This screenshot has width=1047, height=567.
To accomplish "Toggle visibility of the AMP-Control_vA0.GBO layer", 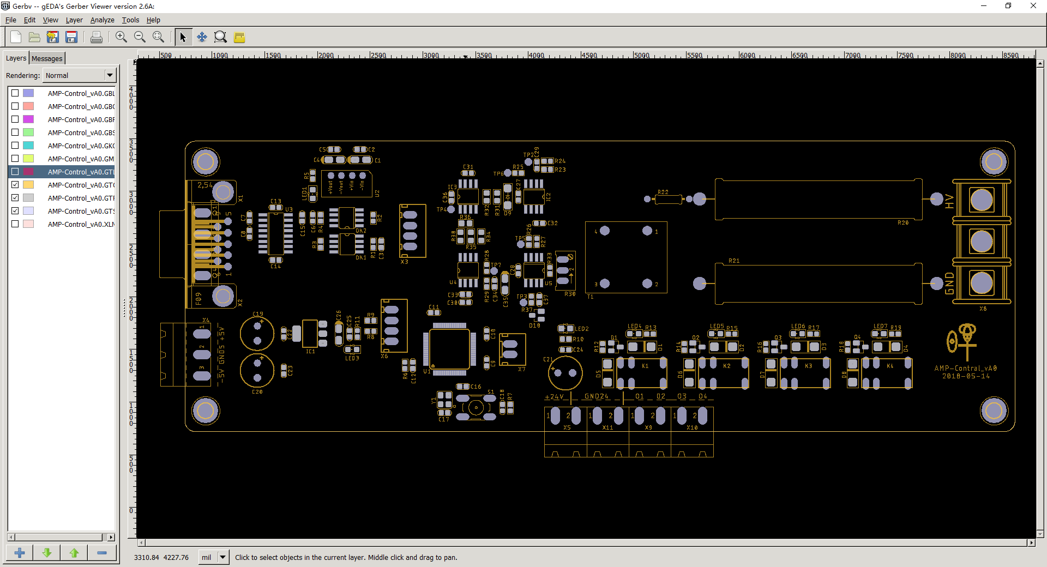I will tap(15, 106).
